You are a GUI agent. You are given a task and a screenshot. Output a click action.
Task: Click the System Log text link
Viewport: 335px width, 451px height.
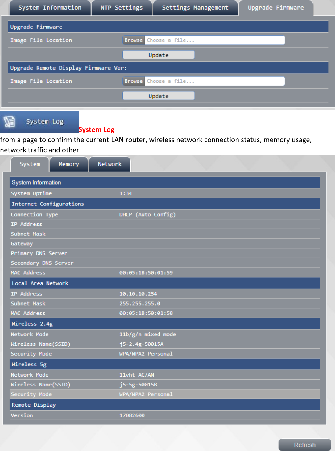pyautogui.click(x=96, y=129)
